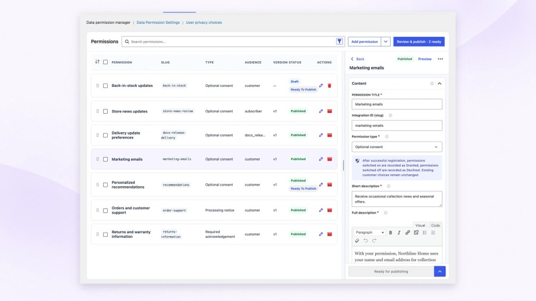This screenshot has width=536, height=301.
Task: Edit Personalized recommendations permission
Action: tap(321, 184)
